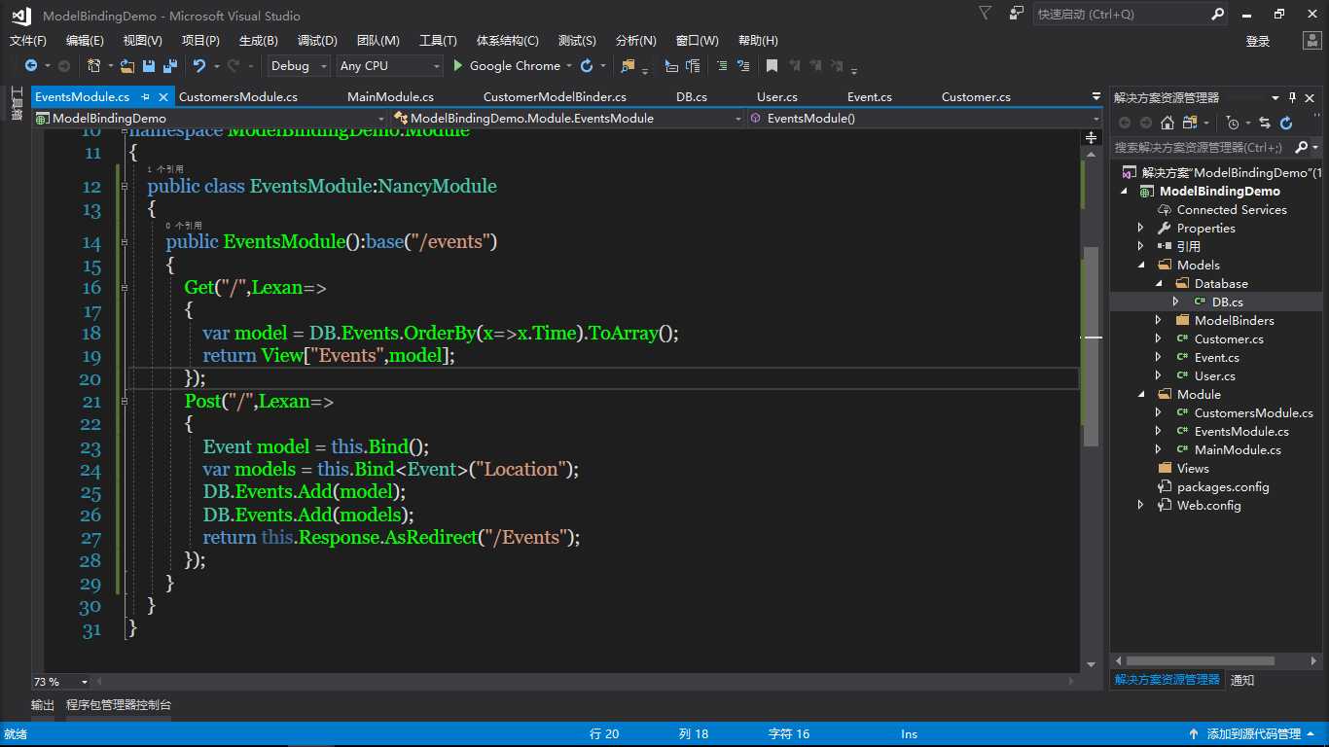Click the notifications flag icon in title bar
Screen dimensions: 1329x747
coord(986,14)
